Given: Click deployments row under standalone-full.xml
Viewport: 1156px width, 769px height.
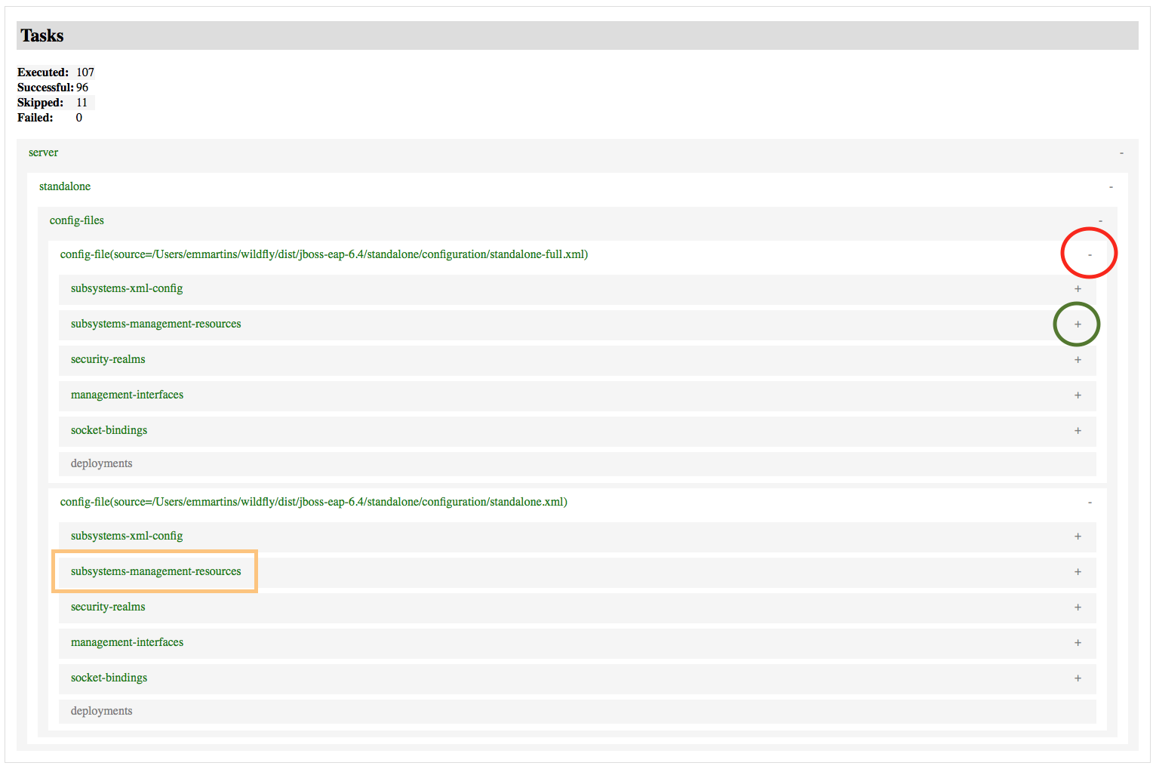Looking at the screenshot, I should coord(577,464).
